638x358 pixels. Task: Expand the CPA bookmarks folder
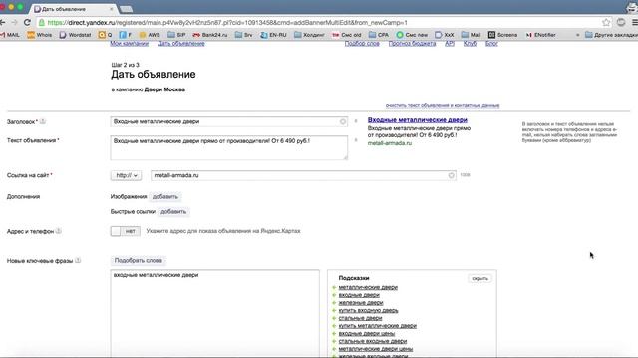pos(379,35)
